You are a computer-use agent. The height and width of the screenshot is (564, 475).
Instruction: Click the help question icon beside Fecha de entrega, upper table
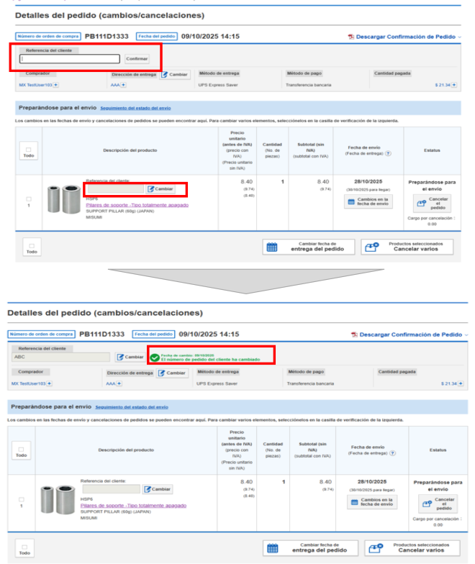(388, 153)
